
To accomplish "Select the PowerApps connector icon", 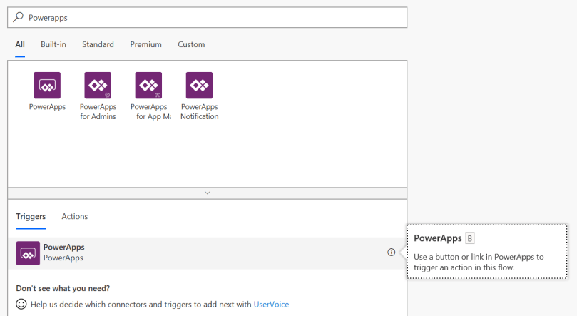I will pos(47,86).
